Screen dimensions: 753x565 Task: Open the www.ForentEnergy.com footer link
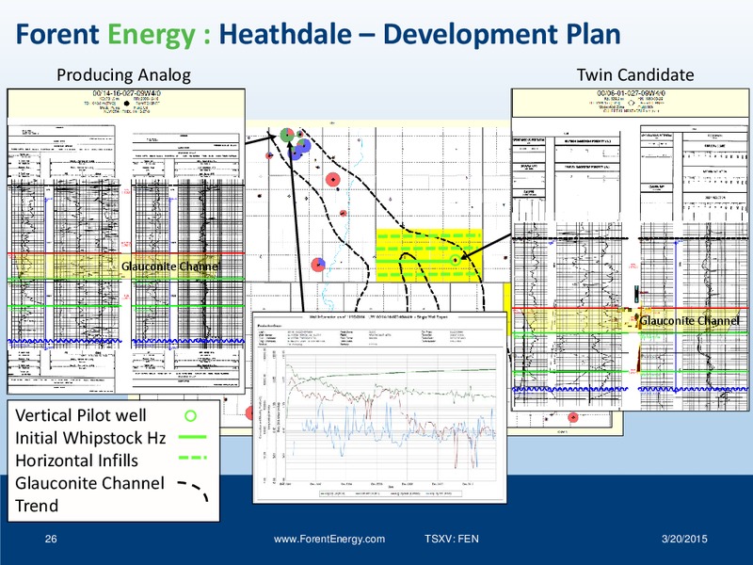tap(328, 539)
